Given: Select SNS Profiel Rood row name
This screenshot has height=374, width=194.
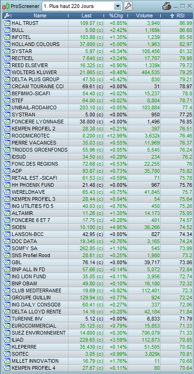Looking at the screenshot, I should 31,255.
